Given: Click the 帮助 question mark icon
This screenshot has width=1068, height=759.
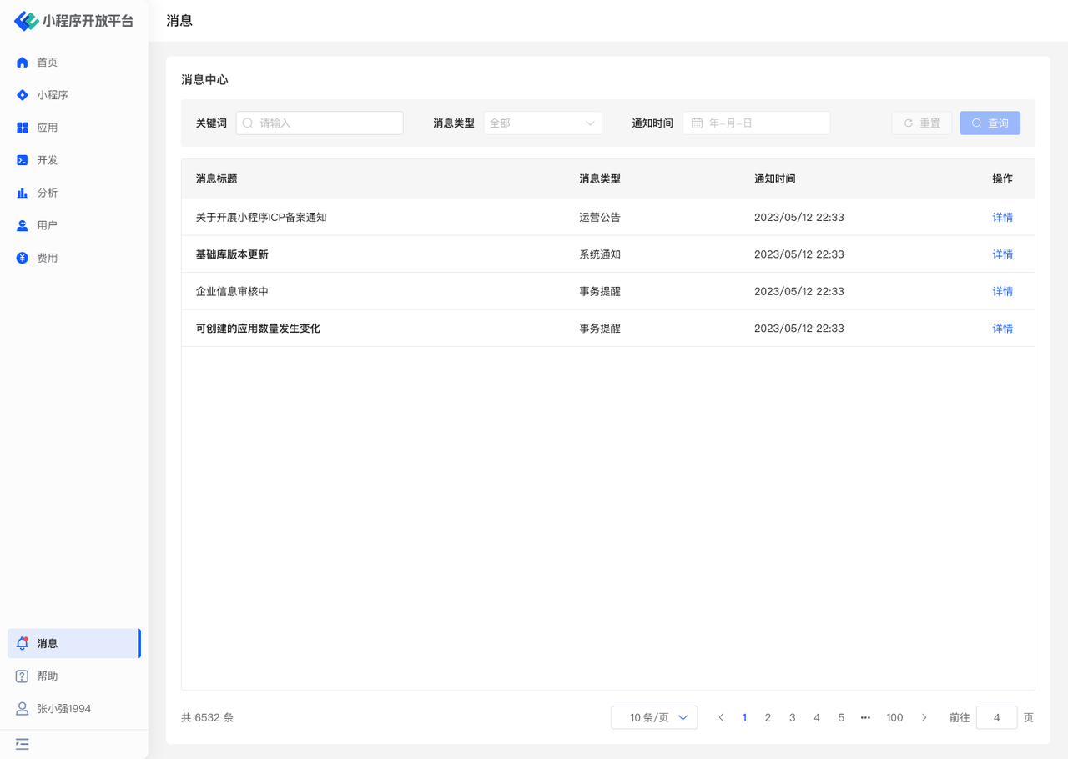Looking at the screenshot, I should pos(23,676).
